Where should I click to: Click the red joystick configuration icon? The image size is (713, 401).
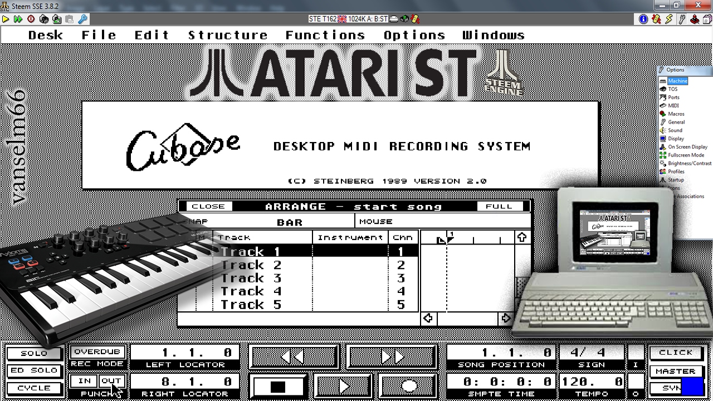coord(695,19)
